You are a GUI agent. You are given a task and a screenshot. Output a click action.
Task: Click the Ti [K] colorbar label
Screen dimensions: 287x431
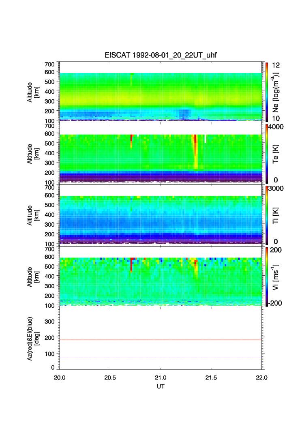[x=276, y=216]
